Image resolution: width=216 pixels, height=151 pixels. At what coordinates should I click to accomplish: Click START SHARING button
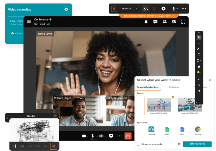point(197,144)
